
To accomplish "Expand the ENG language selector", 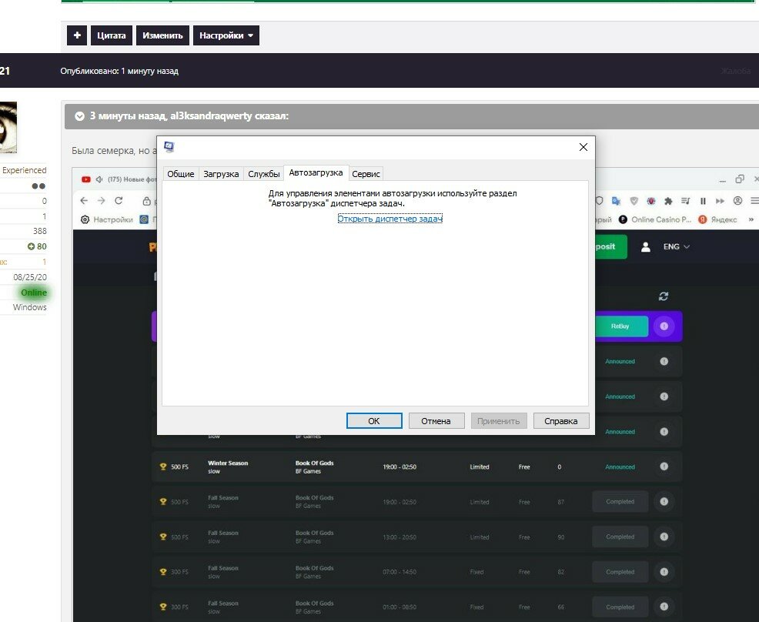I will [676, 247].
